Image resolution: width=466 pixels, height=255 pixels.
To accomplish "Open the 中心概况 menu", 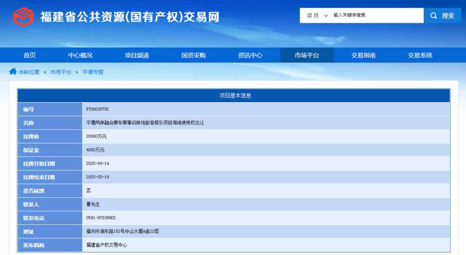I will point(80,55).
